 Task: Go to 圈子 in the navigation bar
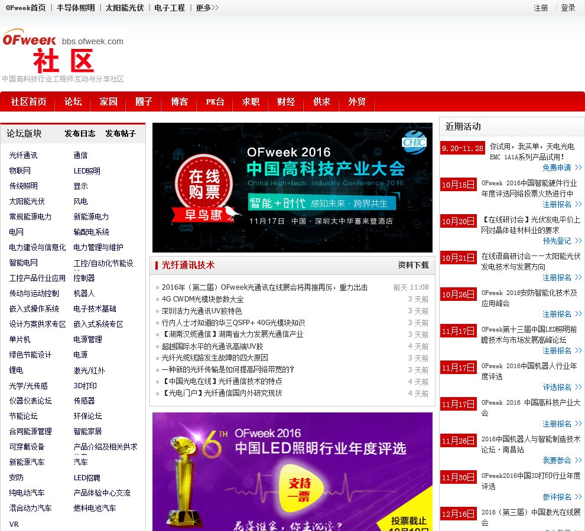(144, 101)
